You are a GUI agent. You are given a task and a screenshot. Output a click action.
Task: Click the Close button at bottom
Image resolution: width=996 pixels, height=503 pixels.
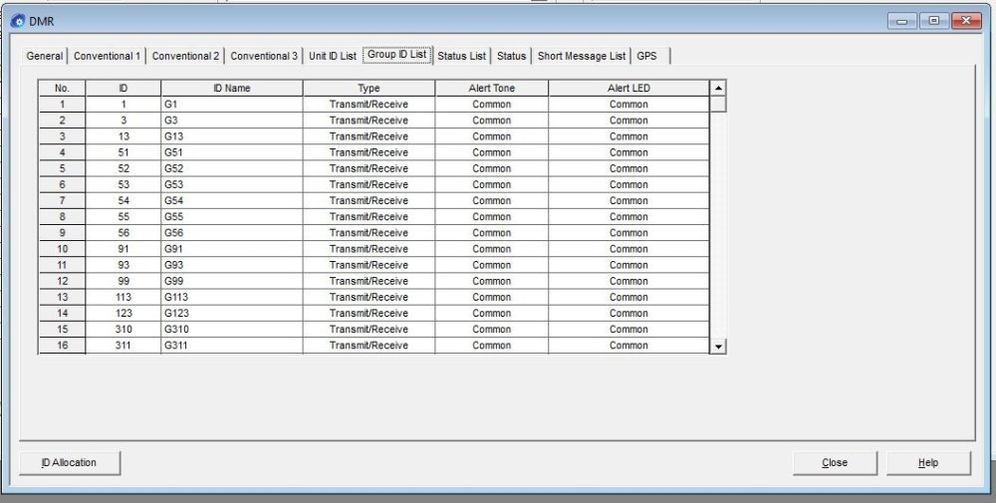[x=835, y=462]
